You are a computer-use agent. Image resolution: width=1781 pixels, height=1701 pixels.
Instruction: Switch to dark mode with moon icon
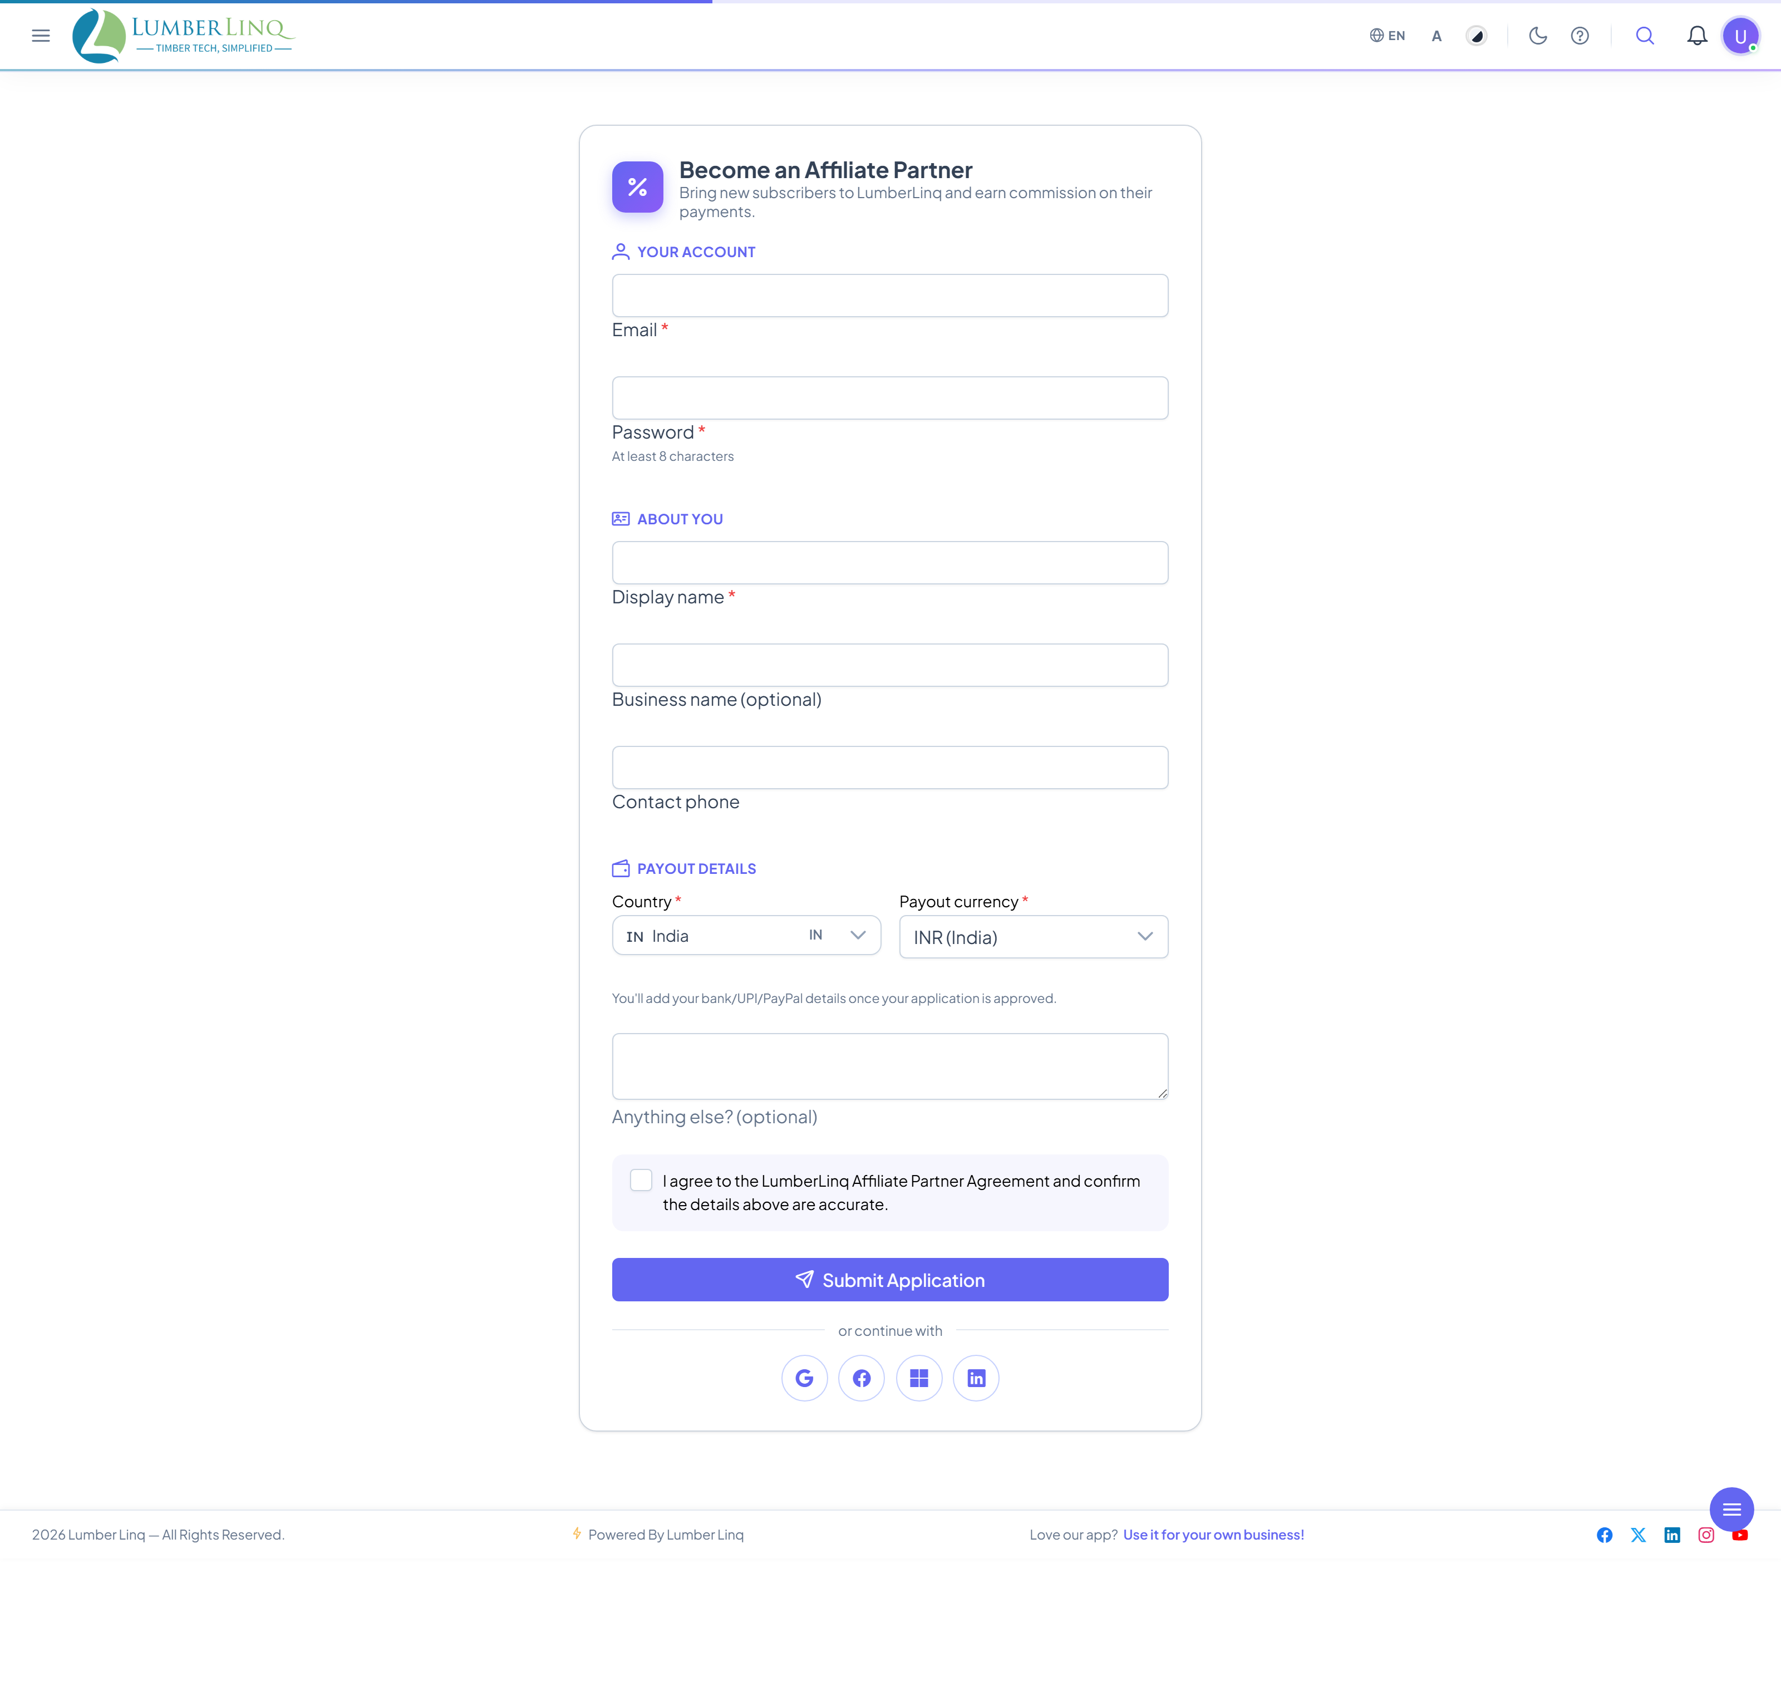1538,36
